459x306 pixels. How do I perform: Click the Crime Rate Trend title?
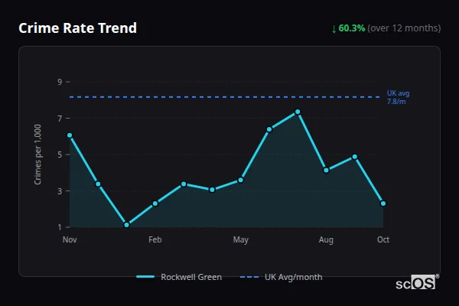77,28
